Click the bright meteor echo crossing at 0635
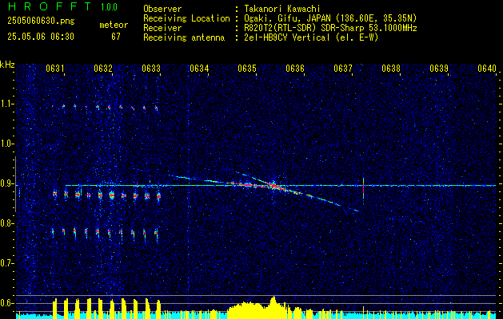The width and height of the screenshot is (503, 319). 273,186
